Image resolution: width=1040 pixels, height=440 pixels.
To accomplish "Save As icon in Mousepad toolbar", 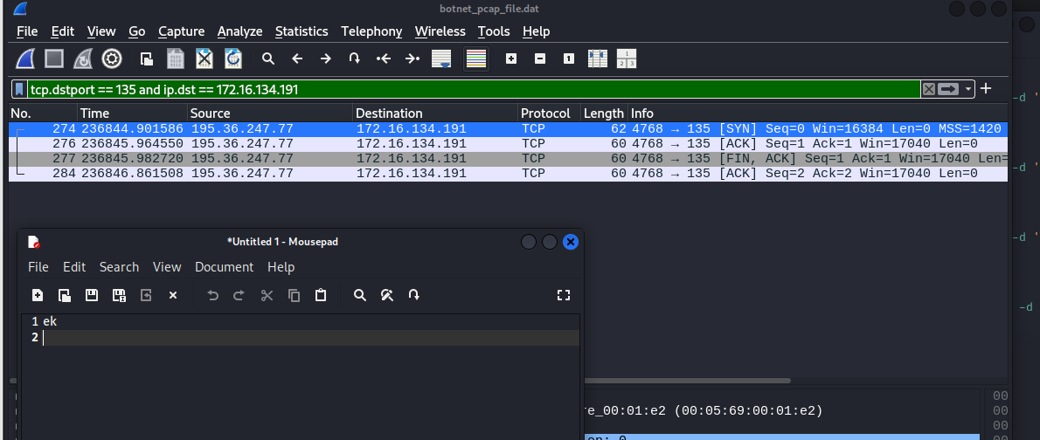I will point(120,295).
